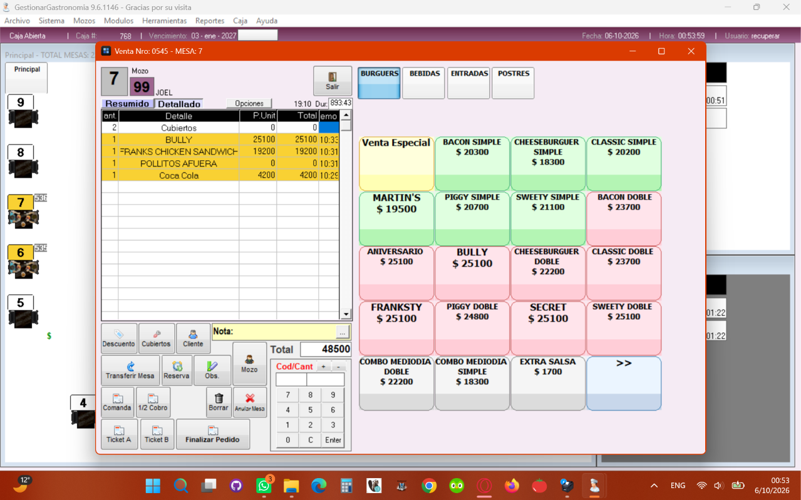Switch to the BEBIDAS category tab
The height and width of the screenshot is (500, 801).
click(x=424, y=83)
